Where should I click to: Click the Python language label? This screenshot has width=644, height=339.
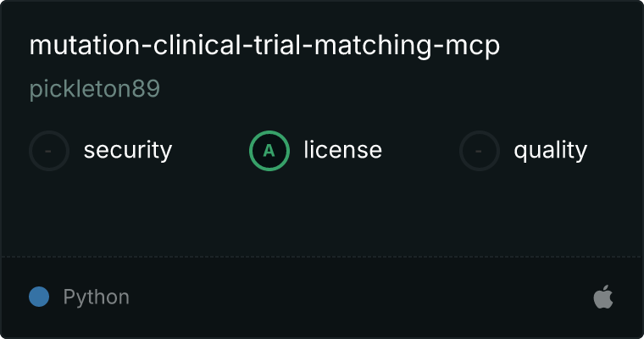point(96,297)
